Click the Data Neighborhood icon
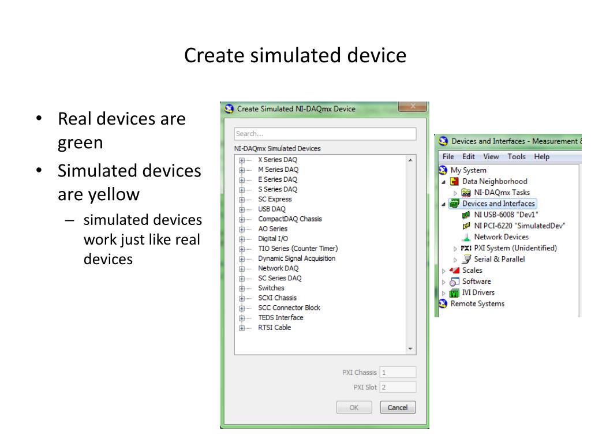 click(455, 182)
